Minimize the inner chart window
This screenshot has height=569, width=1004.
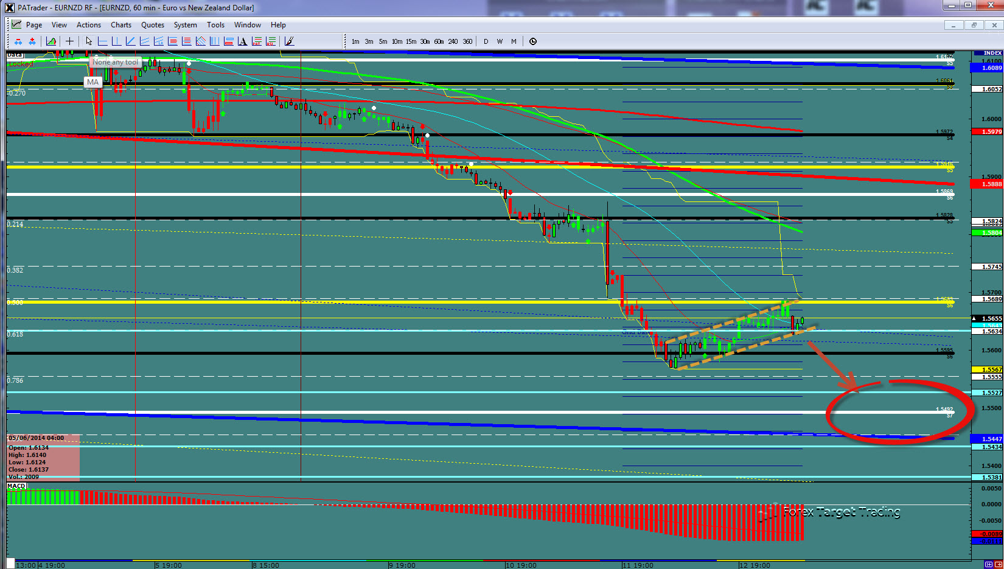click(x=953, y=25)
